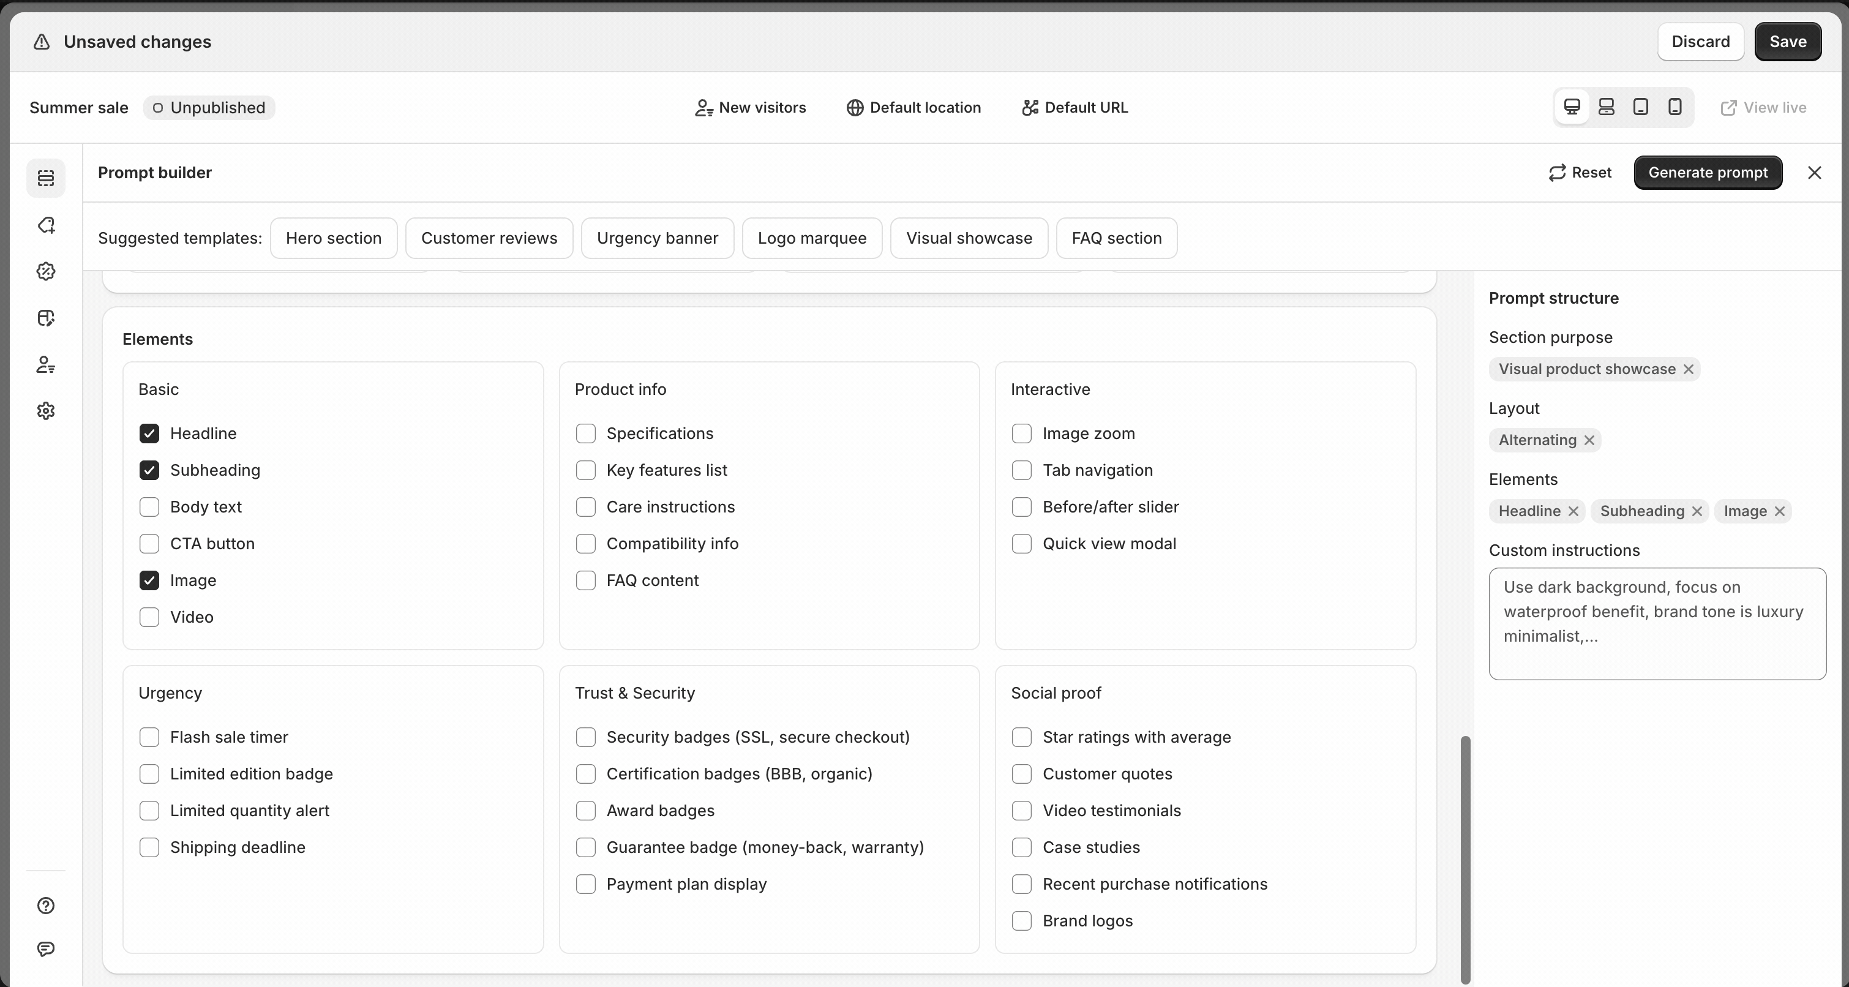Select the desktop preview icon

click(x=1571, y=107)
